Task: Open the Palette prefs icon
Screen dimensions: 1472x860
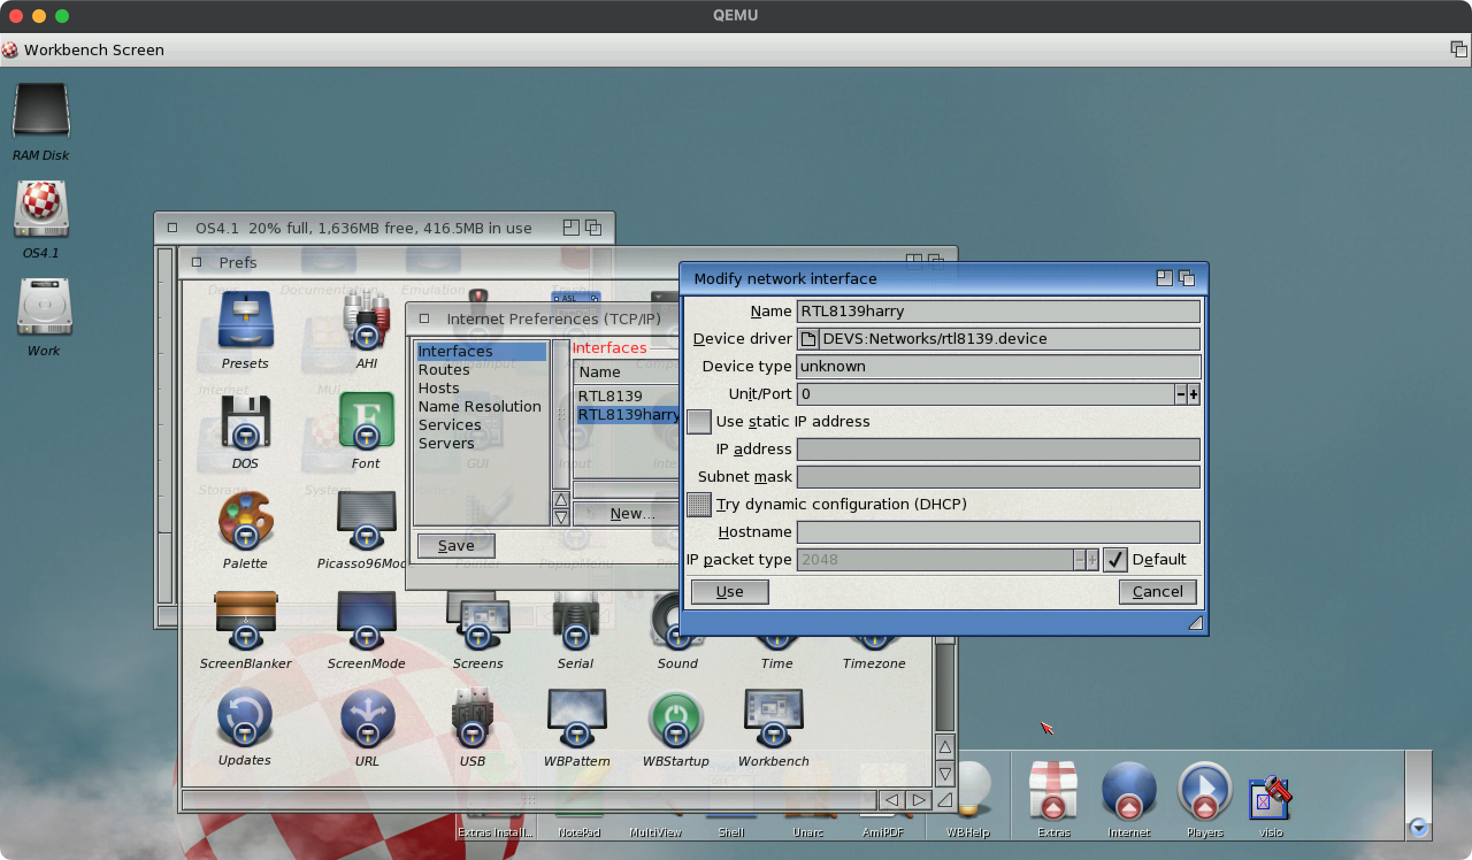Action: [x=246, y=521]
